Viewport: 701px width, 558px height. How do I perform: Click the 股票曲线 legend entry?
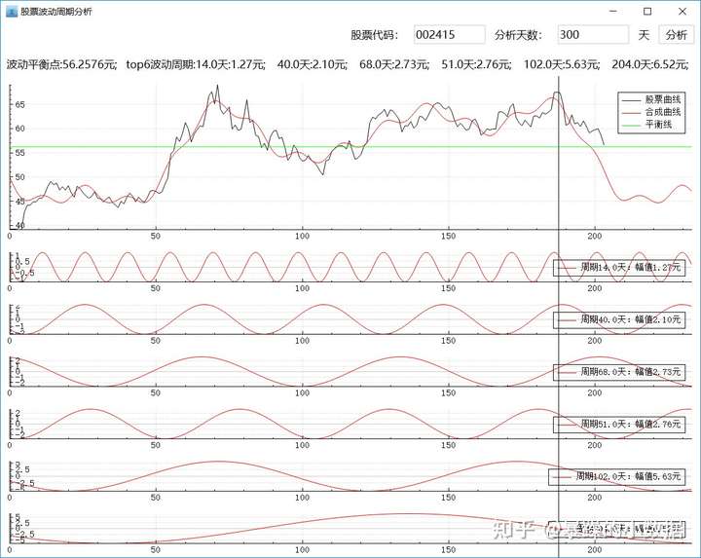tap(651, 99)
